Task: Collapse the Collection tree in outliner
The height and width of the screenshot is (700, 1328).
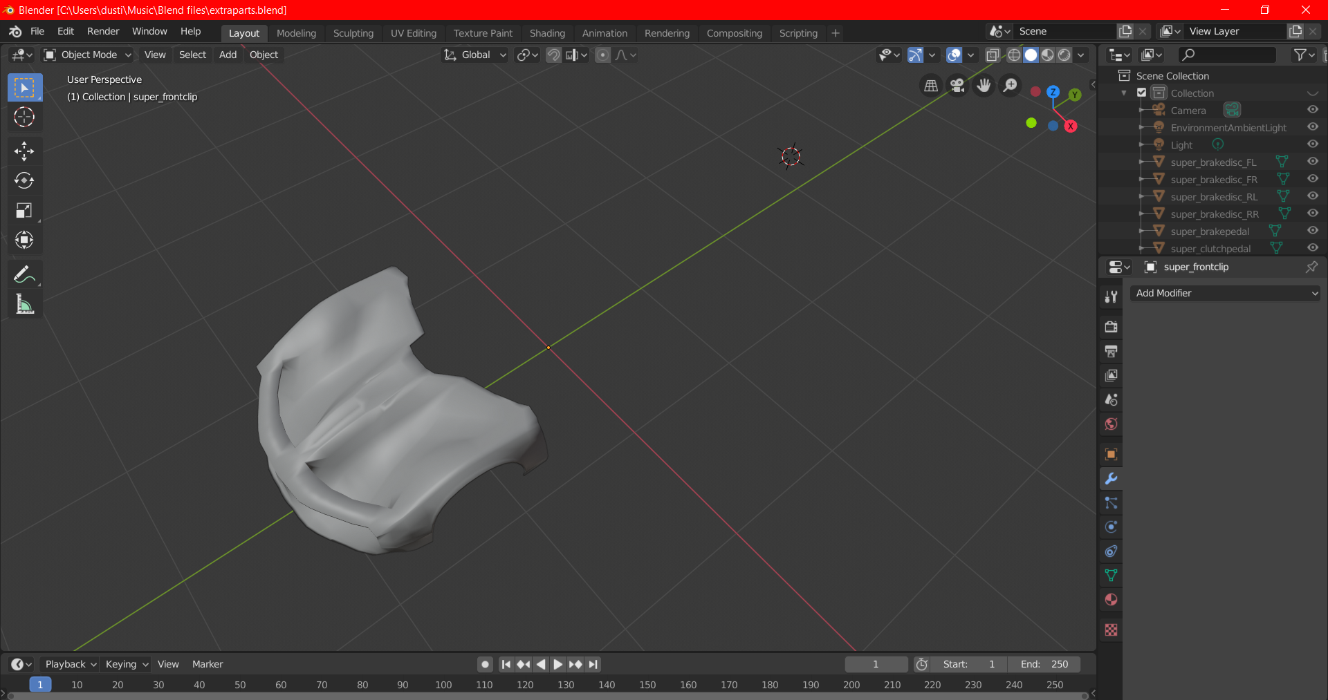Action: pyautogui.click(x=1124, y=93)
